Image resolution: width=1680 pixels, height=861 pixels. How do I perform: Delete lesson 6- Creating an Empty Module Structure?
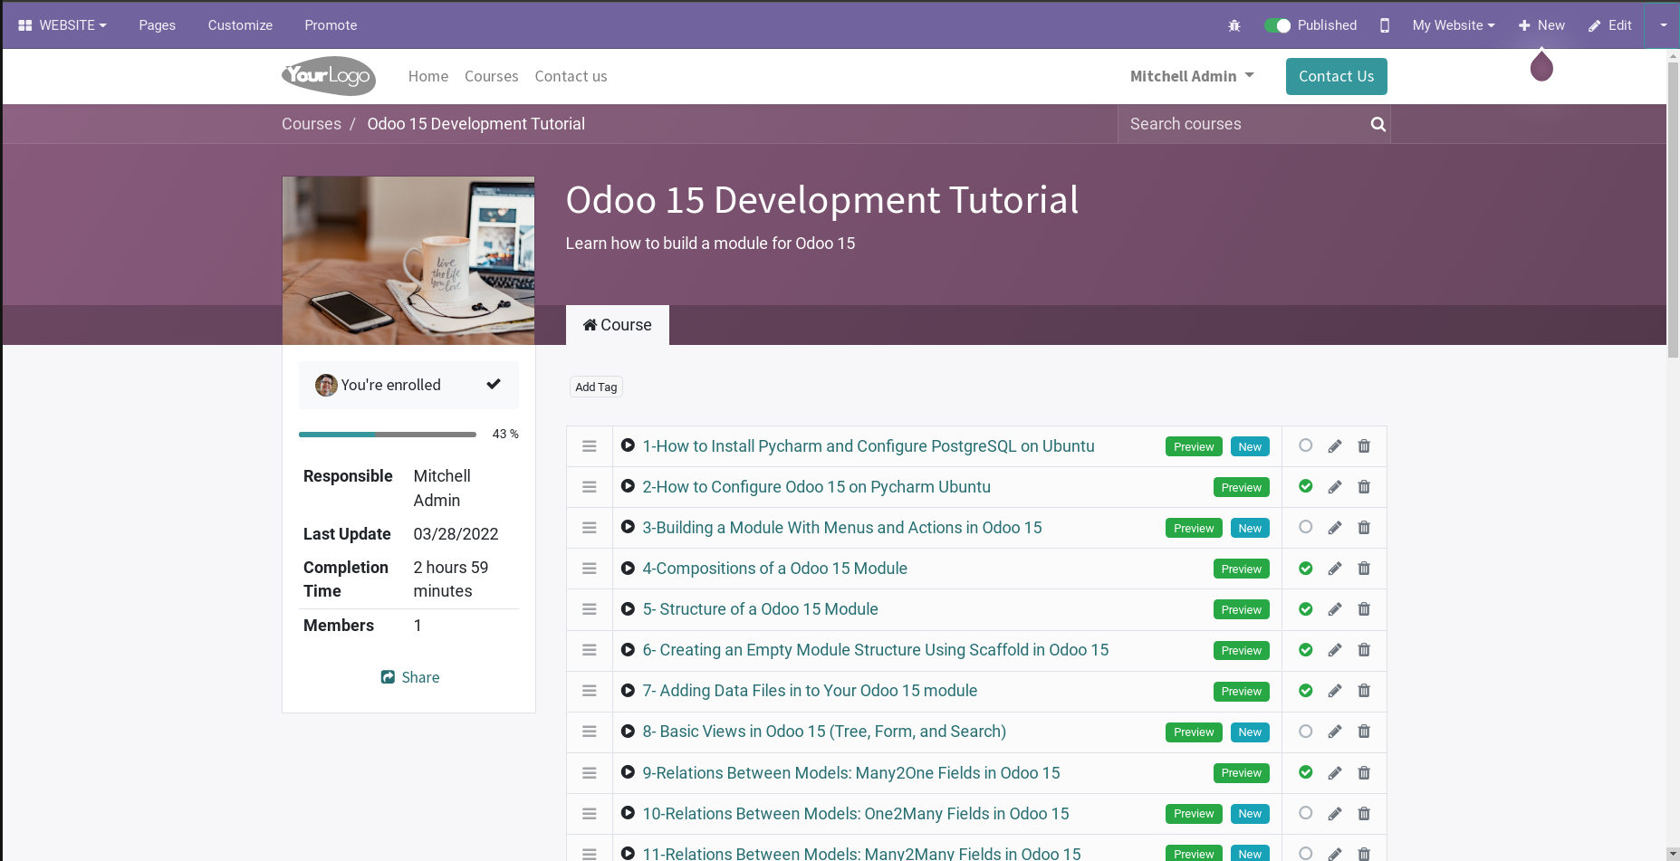pos(1364,650)
